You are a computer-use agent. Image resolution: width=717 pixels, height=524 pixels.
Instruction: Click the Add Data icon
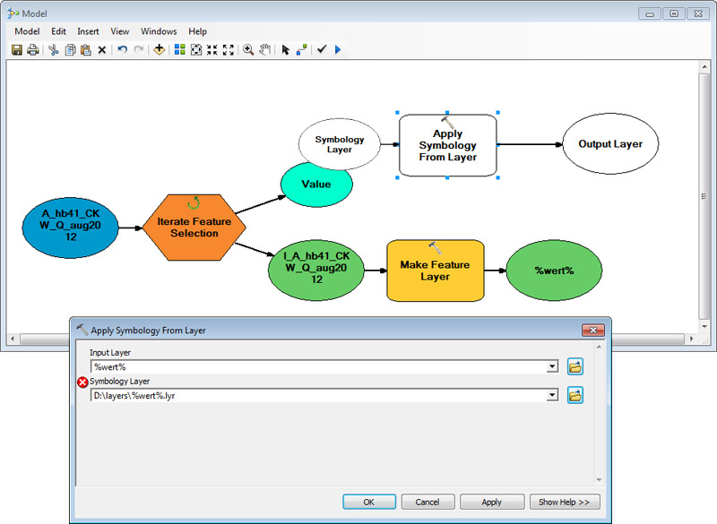pos(159,50)
